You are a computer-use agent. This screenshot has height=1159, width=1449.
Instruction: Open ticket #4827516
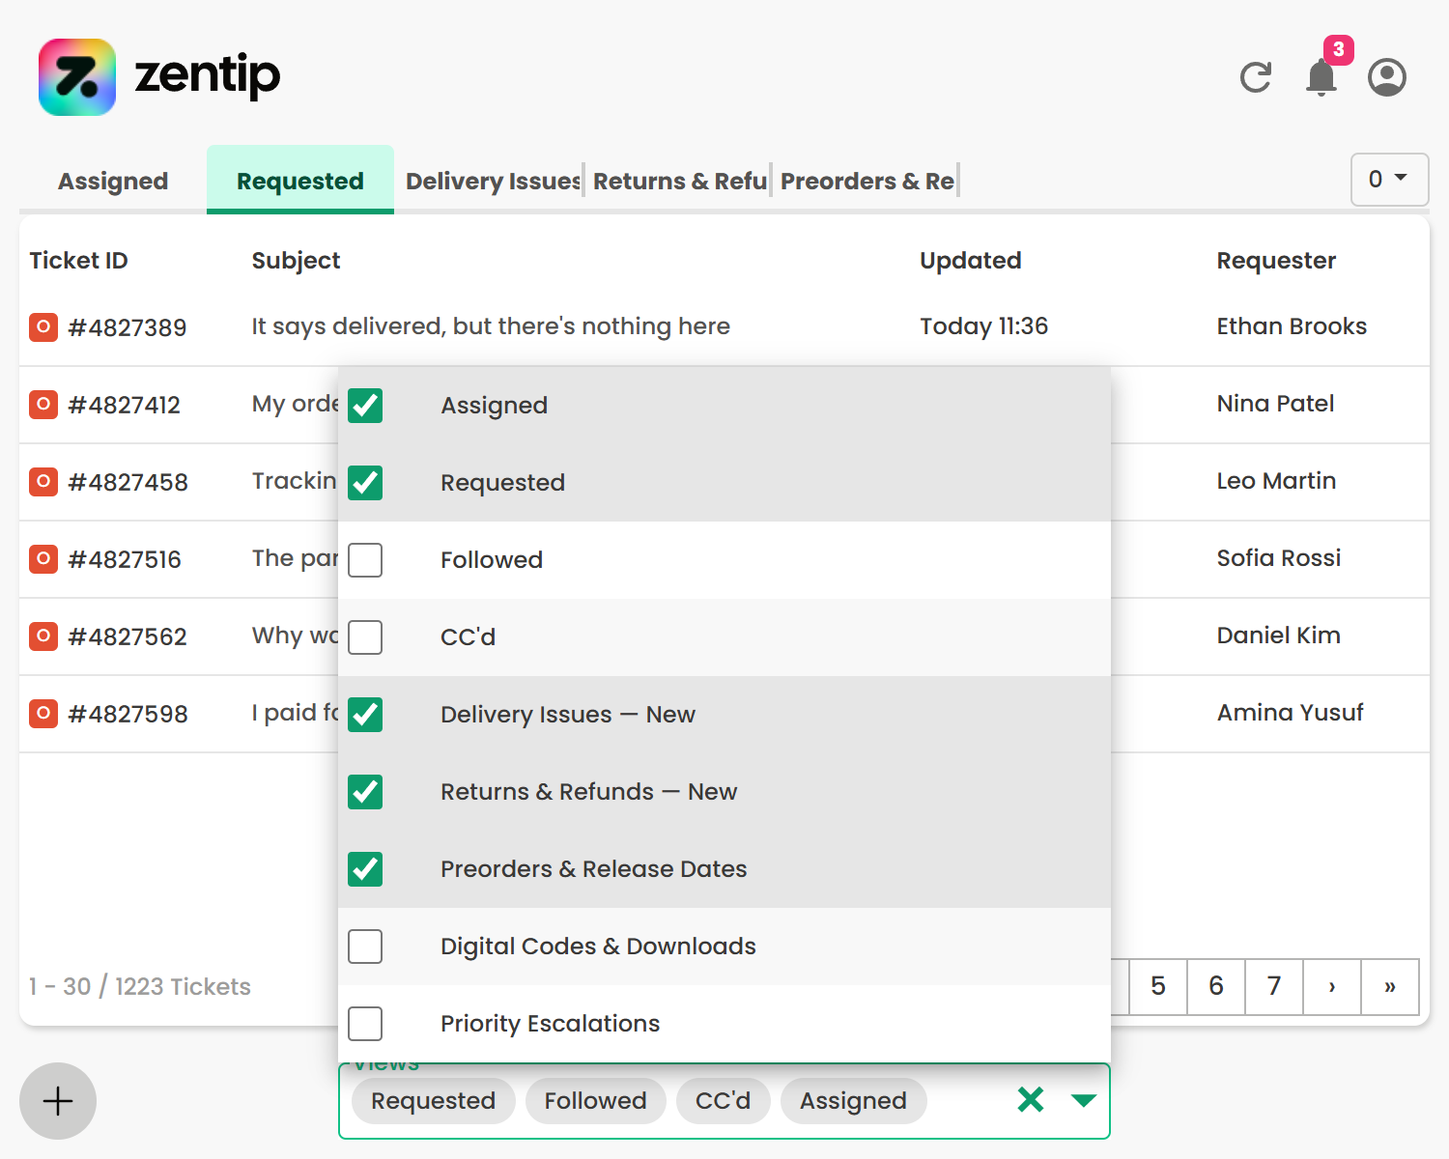pyautogui.click(x=125, y=559)
